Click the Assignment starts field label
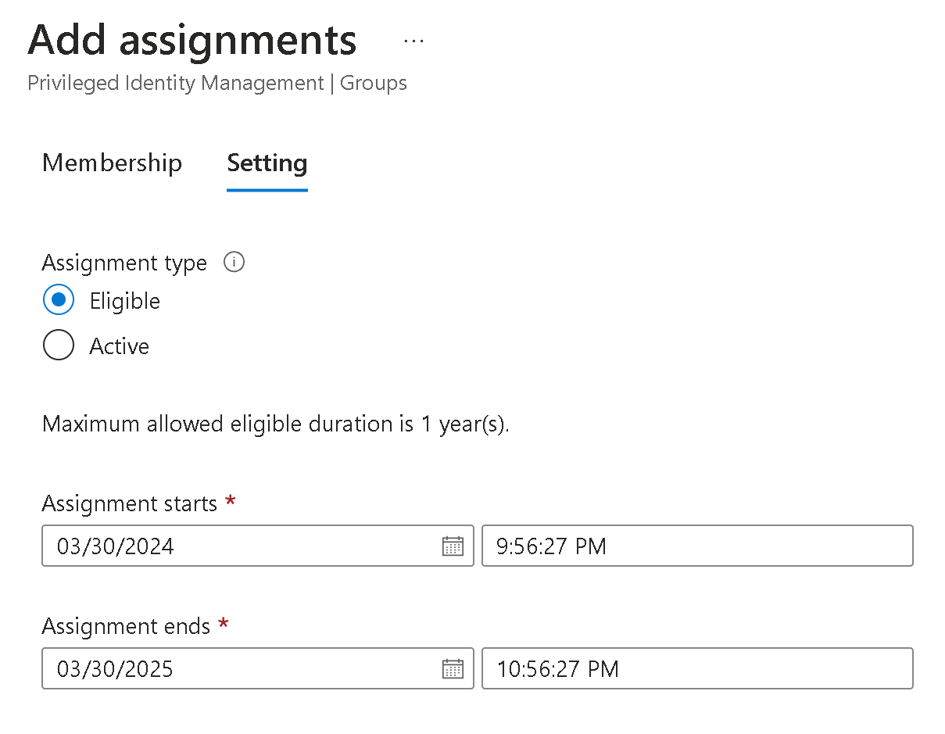Viewport: 945px width, 734px height. point(130,503)
